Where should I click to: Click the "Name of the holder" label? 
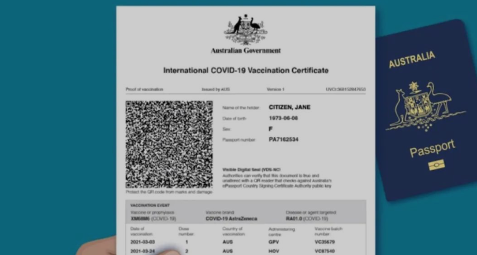pos(241,107)
